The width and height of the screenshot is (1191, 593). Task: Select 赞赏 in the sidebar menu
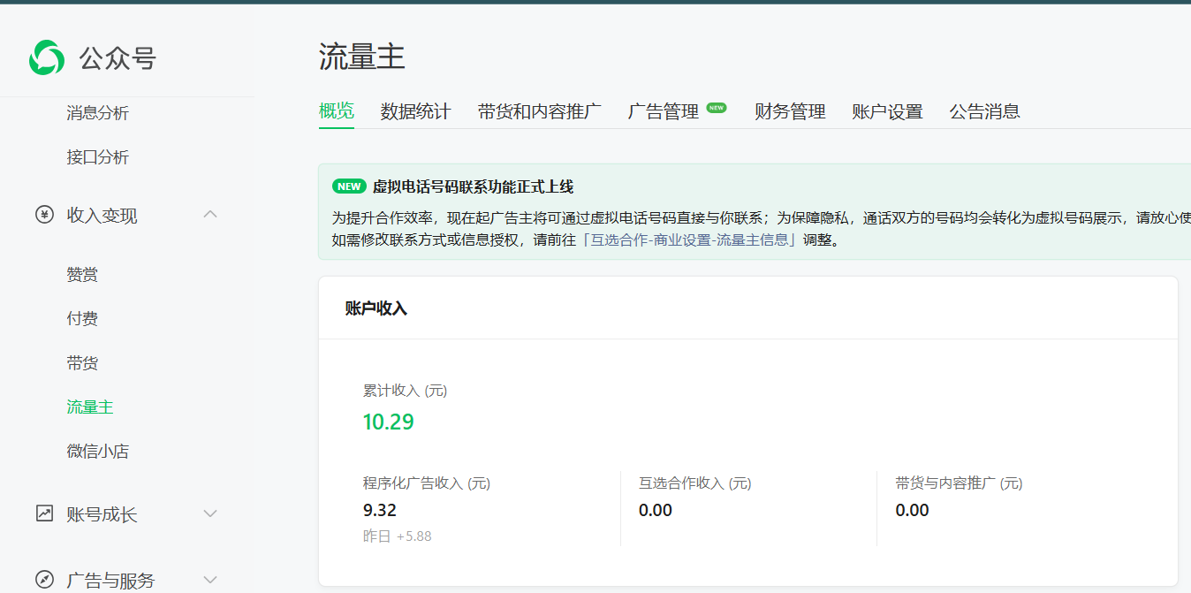point(82,275)
